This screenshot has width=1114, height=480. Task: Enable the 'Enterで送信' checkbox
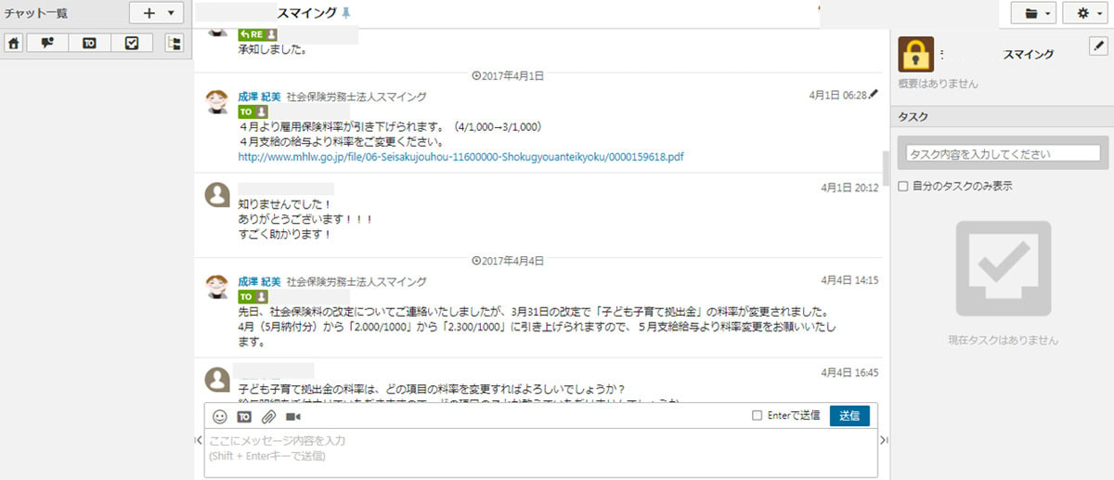(x=758, y=415)
